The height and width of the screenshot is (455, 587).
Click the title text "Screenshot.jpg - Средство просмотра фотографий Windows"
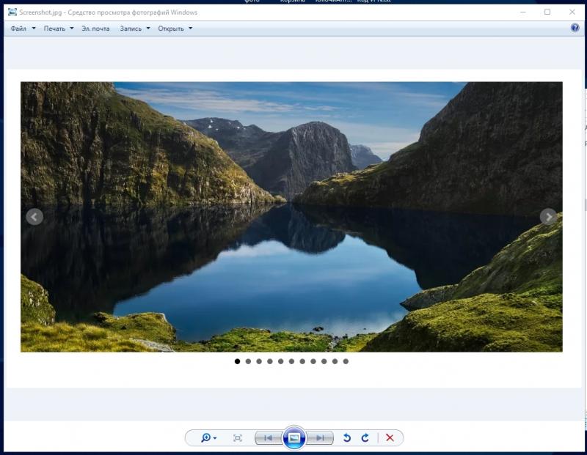[108, 12]
